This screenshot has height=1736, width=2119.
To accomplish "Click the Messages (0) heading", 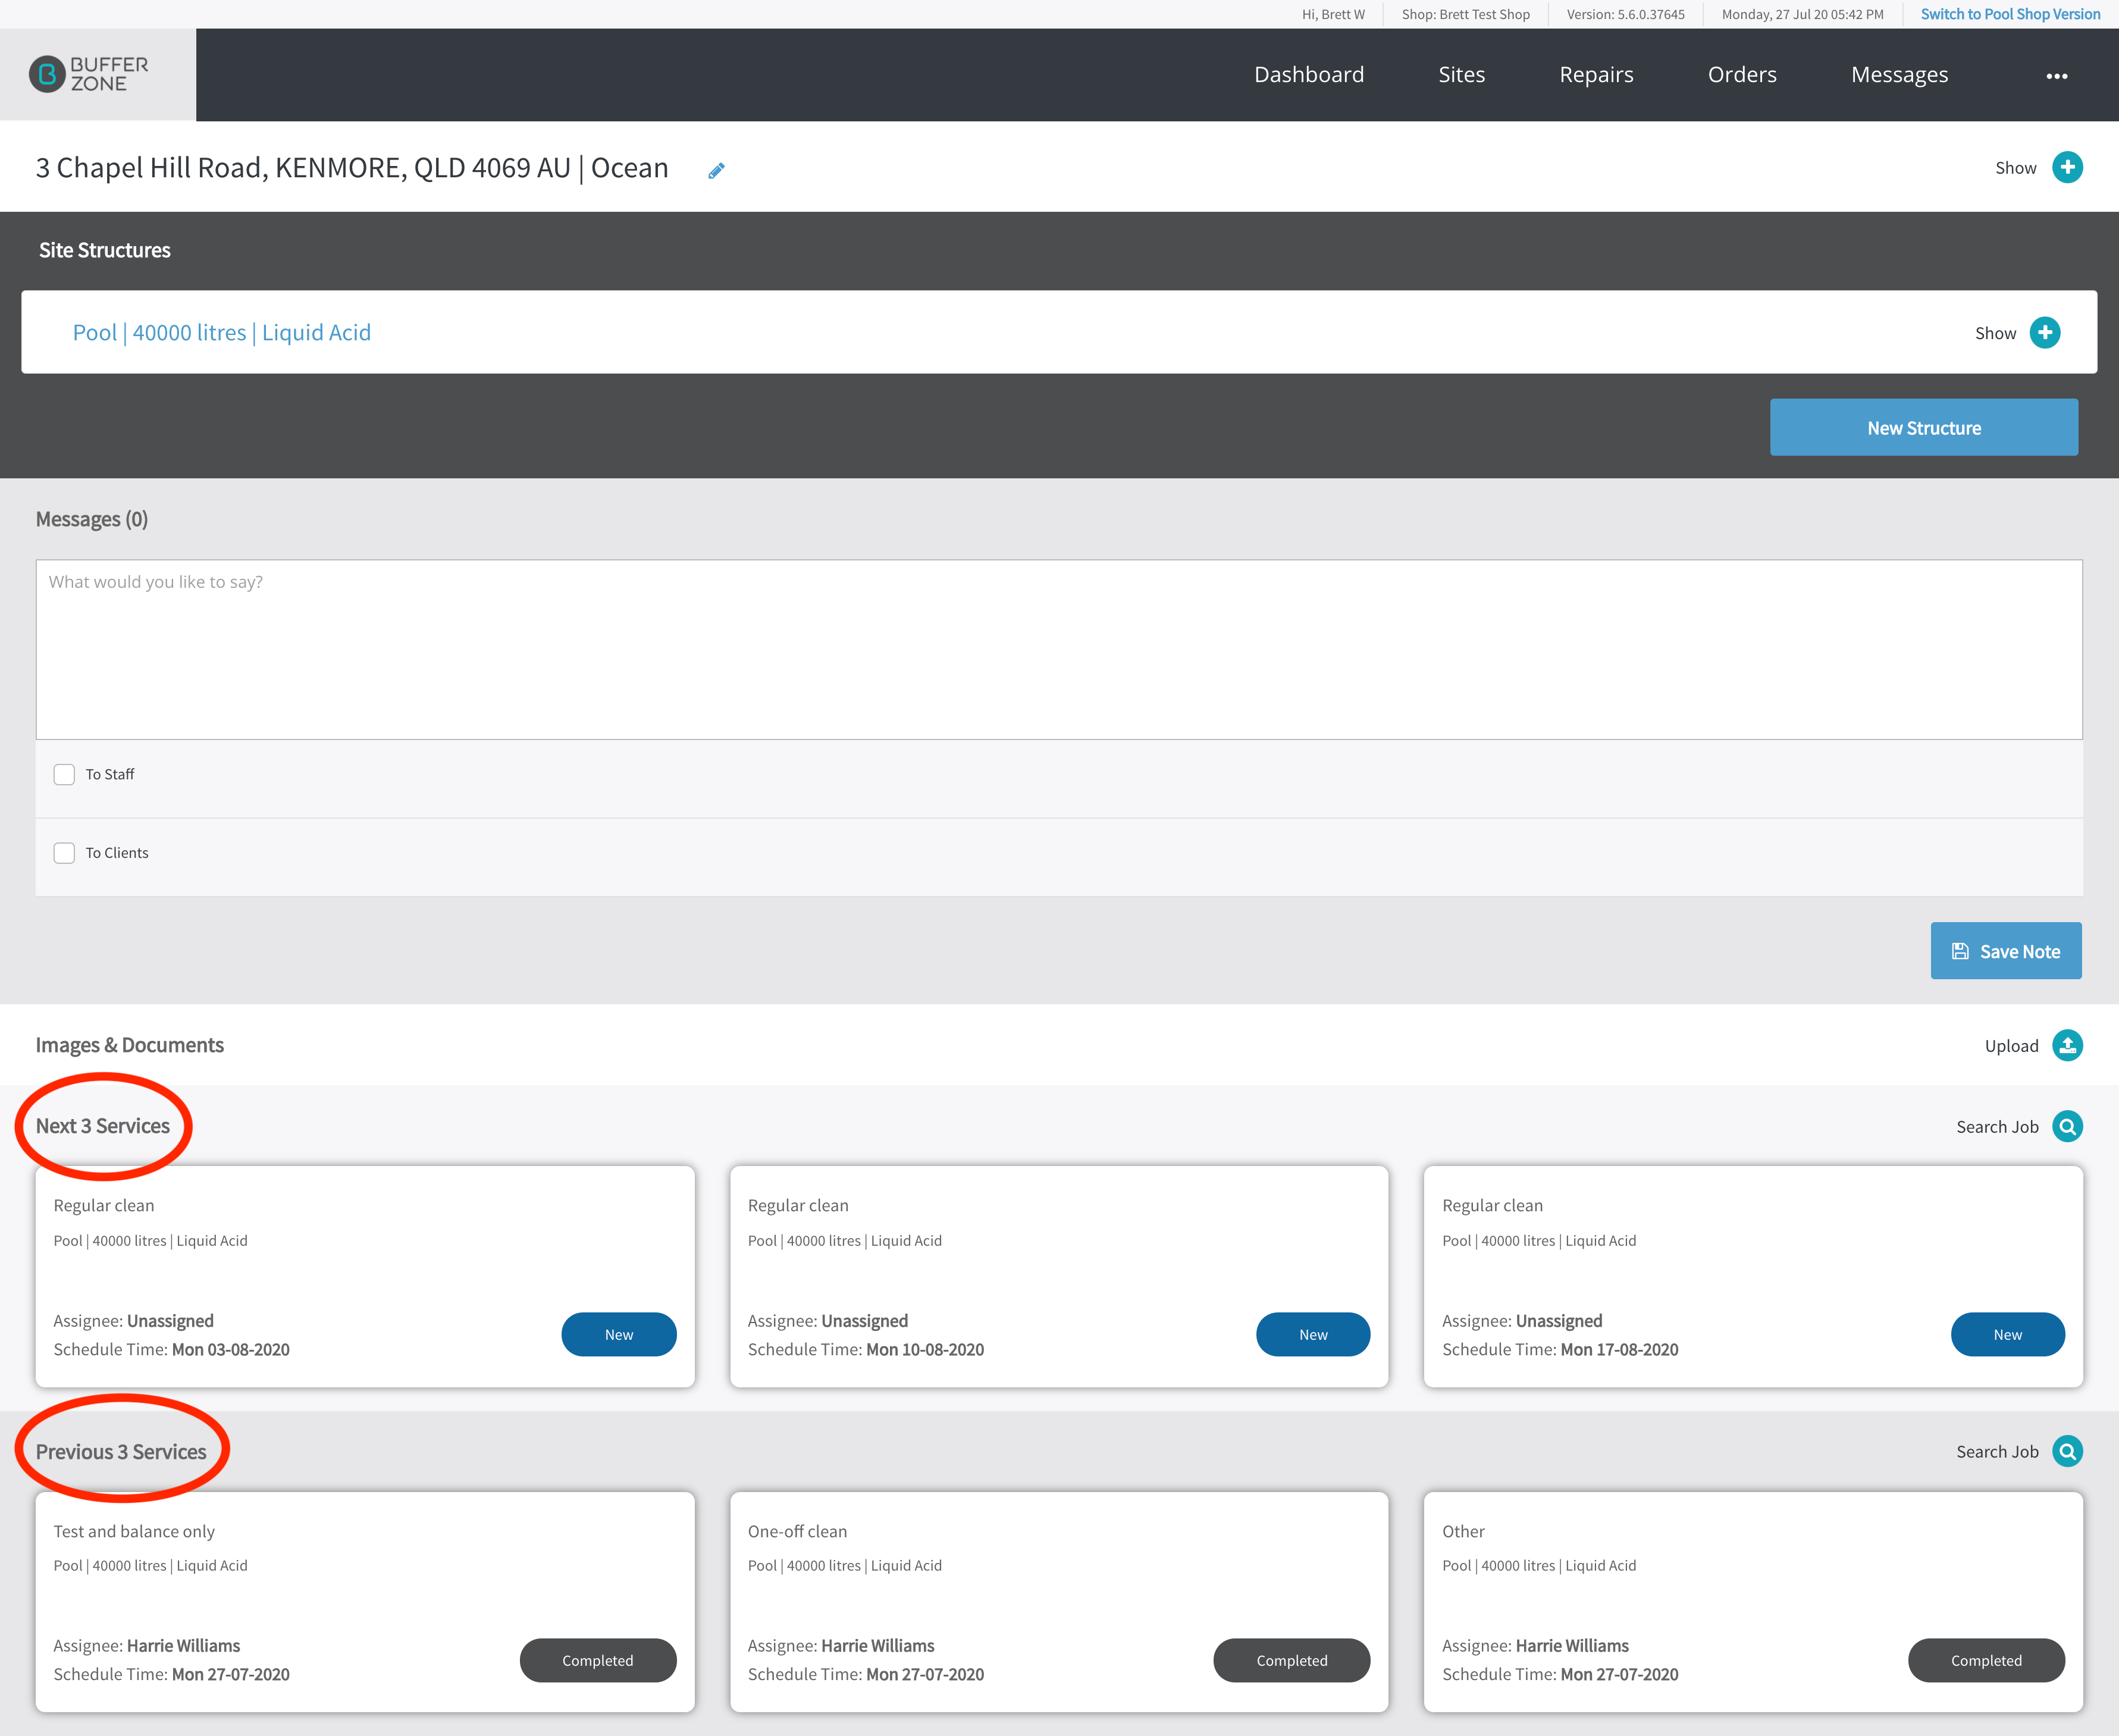I will click(x=92, y=519).
